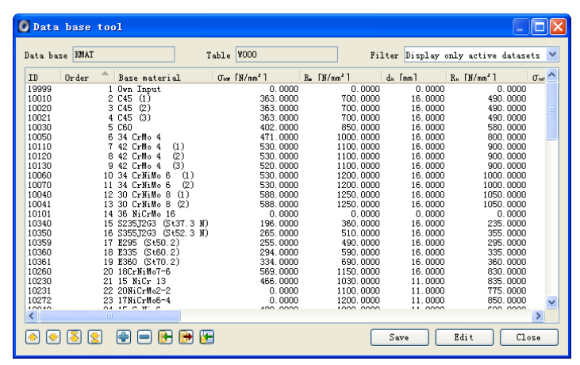Open the Filter dropdown arrow
This screenshot has height=365, width=580.
point(552,55)
